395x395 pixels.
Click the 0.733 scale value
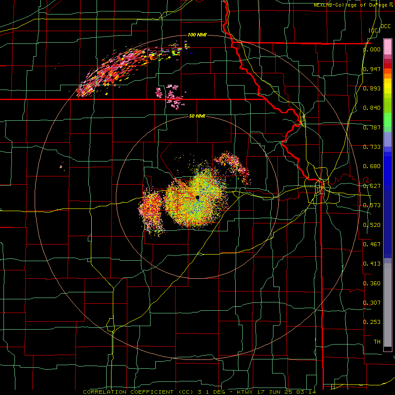click(x=372, y=147)
